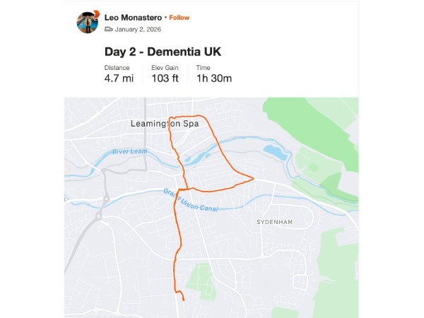Click the Leamington Spa map label

(x=164, y=124)
